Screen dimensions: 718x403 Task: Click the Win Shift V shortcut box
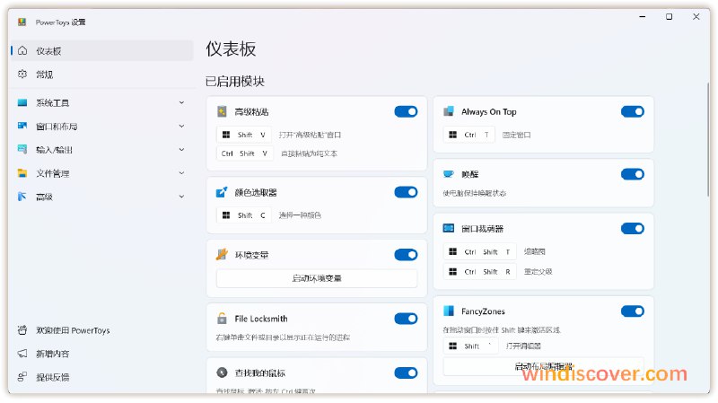pos(244,135)
